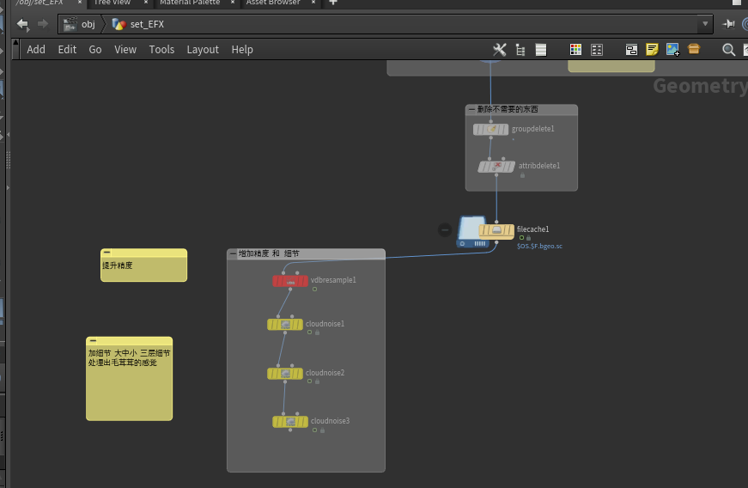Open the network editor tools (wrench) icon
The width and height of the screenshot is (748, 488).
500,50
